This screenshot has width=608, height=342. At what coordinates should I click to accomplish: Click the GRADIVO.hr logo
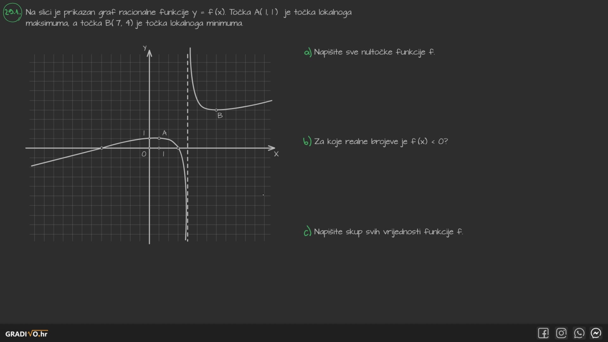(x=27, y=334)
